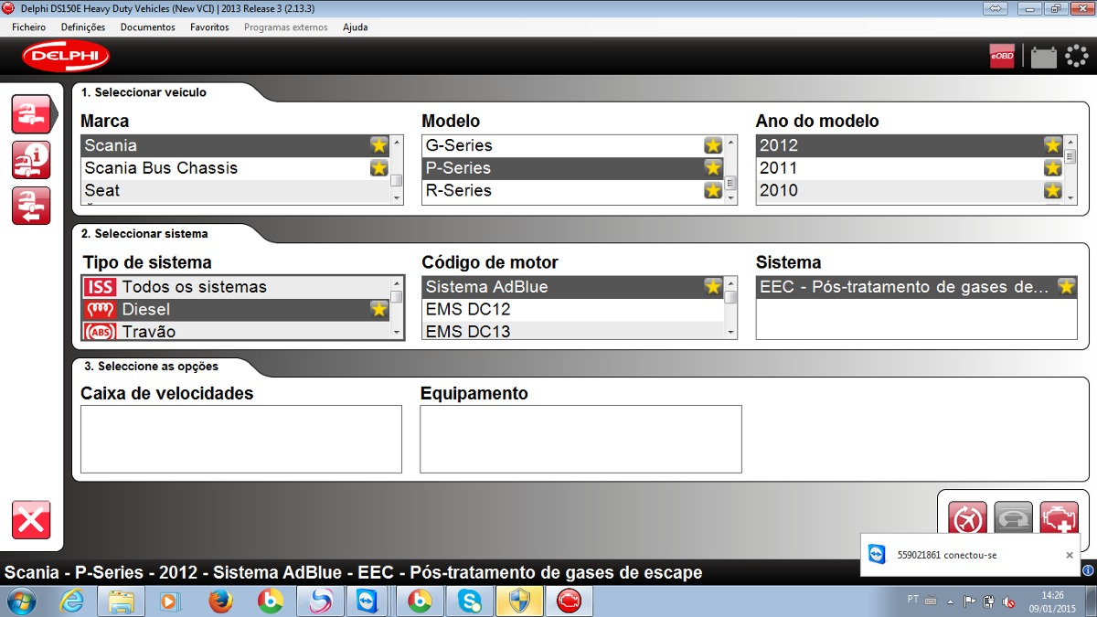Select Todos os sistemas system type
The width and height of the screenshot is (1097, 617).
(236, 287)
